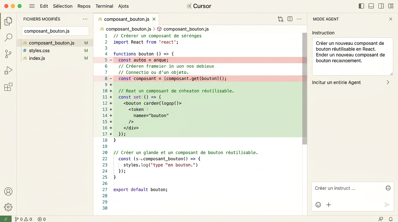Image resolution: width=398 pixels, height=222 pixels.
Task: Open Fichiers Modifiés panel ellipsis menu
Action: tap(85, 19)
